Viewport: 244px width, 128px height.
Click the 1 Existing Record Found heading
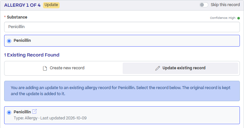point(32,55)
